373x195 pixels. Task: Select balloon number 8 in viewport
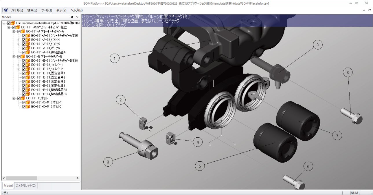click(348, 72)
